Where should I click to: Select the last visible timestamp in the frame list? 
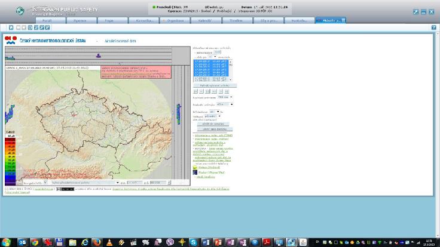[x=211, y=80]
